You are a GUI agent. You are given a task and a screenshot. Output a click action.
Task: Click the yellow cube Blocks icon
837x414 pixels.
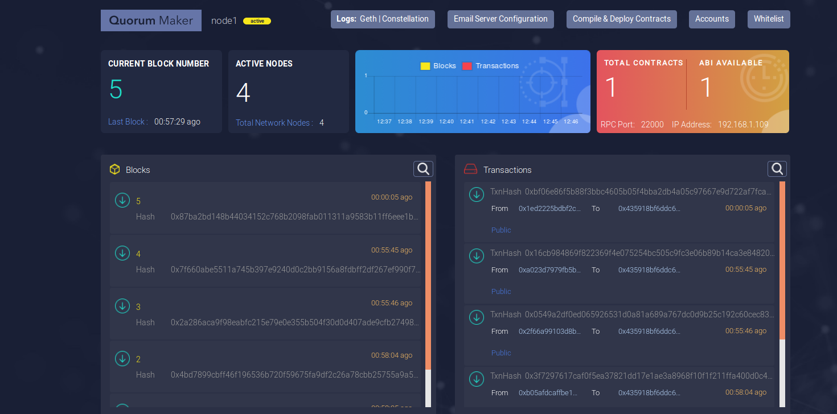[x=115, y=169]
